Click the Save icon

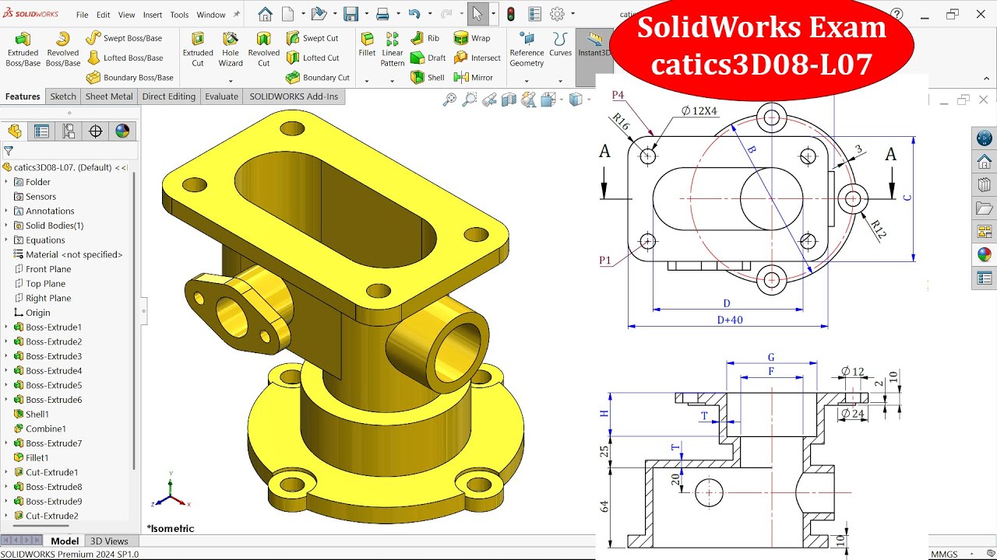click(x=351, y=14)
